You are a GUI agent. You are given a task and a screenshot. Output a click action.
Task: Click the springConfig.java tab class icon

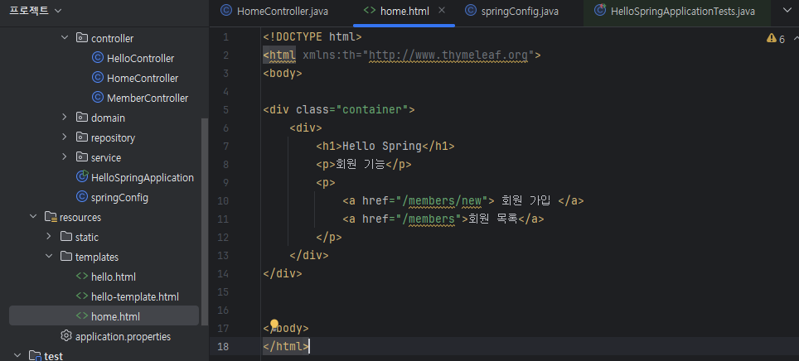[x=472, y=11]
